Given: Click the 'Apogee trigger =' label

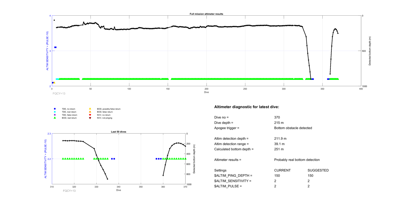Looking at the screenshot, I should tap(227, 128).
